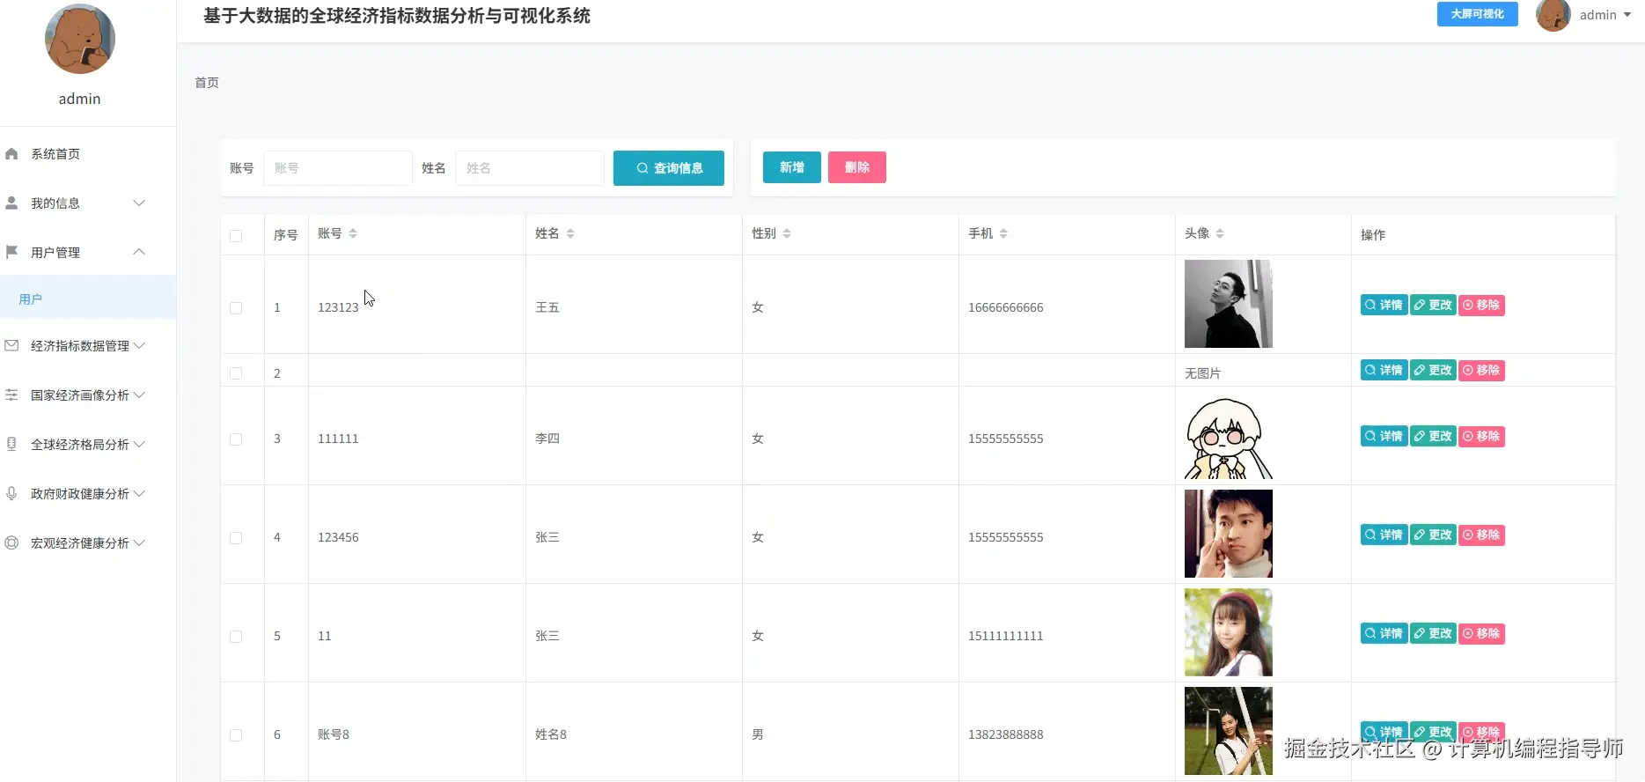Image resolution: width=1645 pixels, height=782 pixels.
Task: Open the avatar photo in the 123456 row
Action: pos(1229,534)
